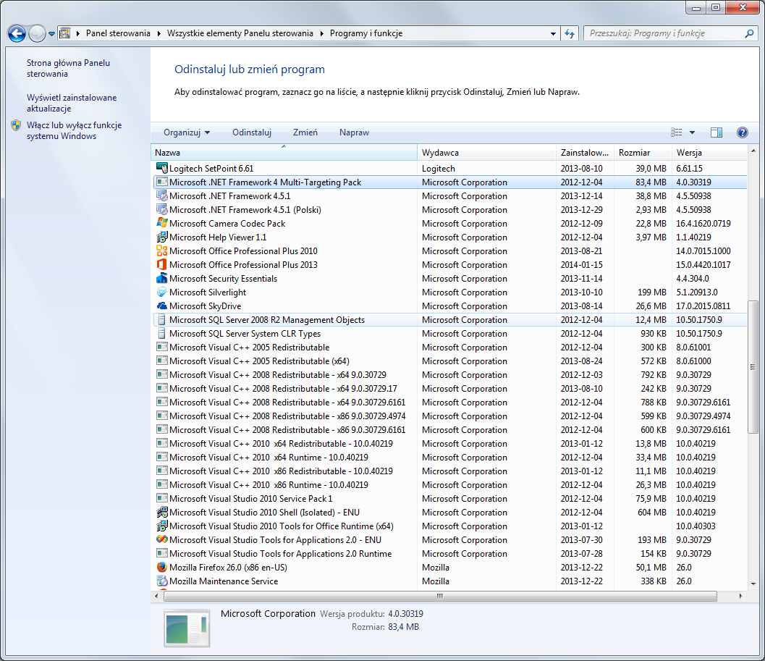Click the Microsoft .NET Framework 4.5.1 (Polski) icon
765x661 pixels.
(x=162, y=209)
